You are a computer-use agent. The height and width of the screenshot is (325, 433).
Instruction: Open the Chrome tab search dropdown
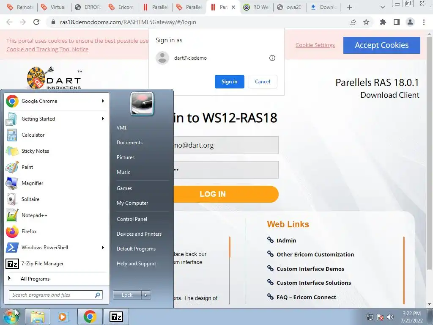click(382, 7)
